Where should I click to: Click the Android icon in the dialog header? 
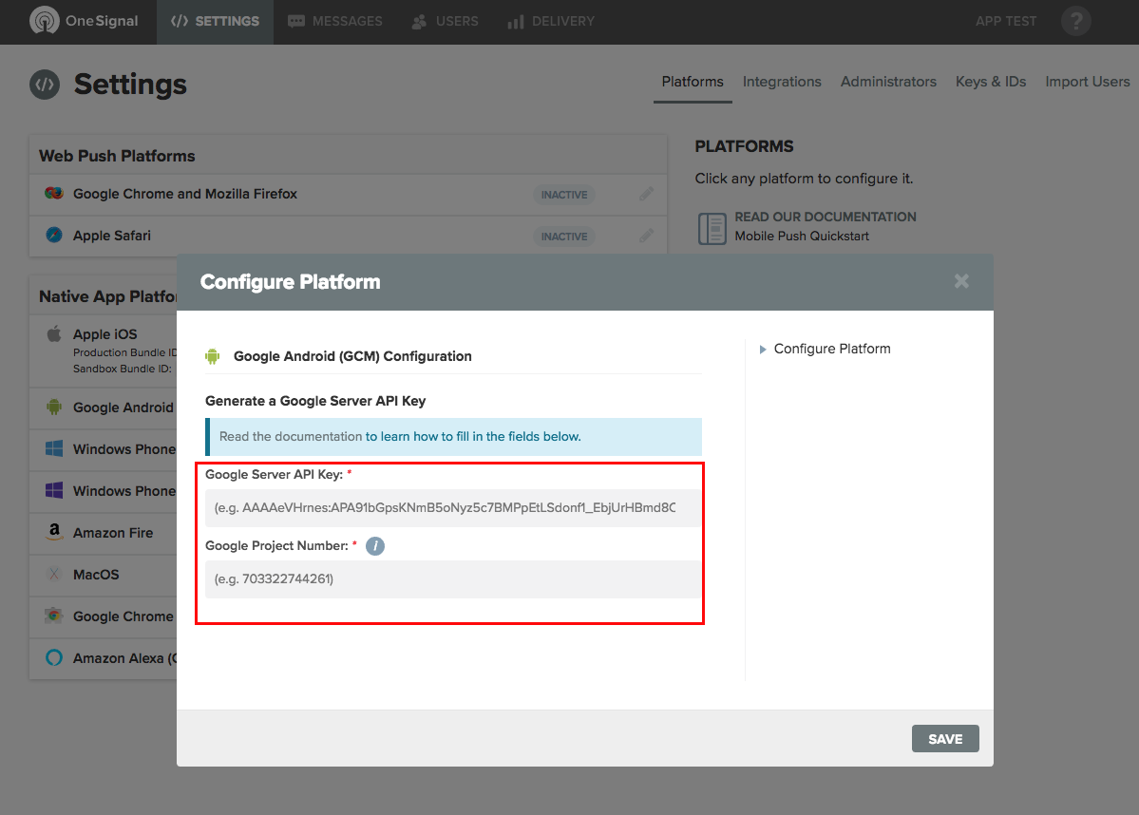tap(212, 356)
